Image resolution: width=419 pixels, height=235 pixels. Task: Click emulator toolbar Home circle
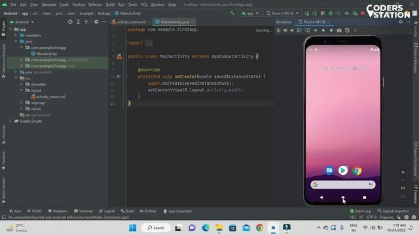[x=323, y=31]
